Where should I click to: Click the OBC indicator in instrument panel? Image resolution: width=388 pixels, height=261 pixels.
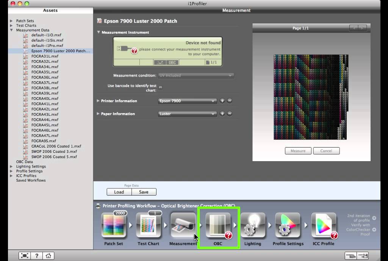pyautogui.click(x=172, y=62)
